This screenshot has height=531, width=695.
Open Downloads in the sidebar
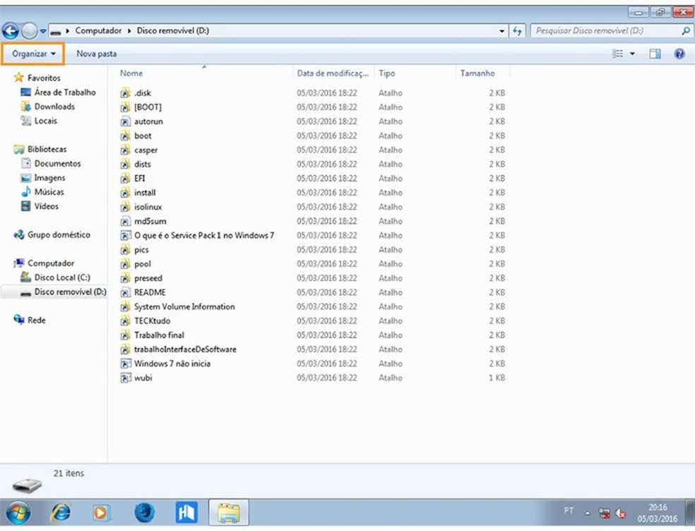54,107
